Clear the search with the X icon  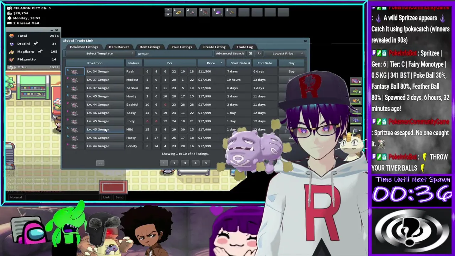click(250, 53)
